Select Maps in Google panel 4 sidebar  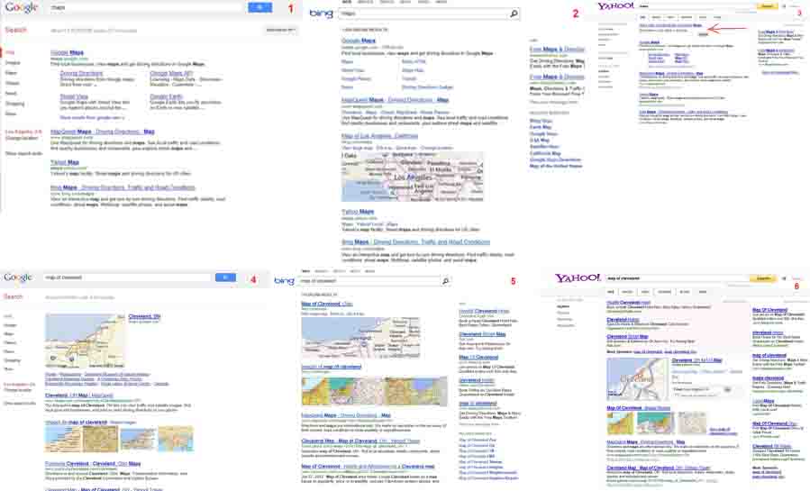tap(9, 334)
